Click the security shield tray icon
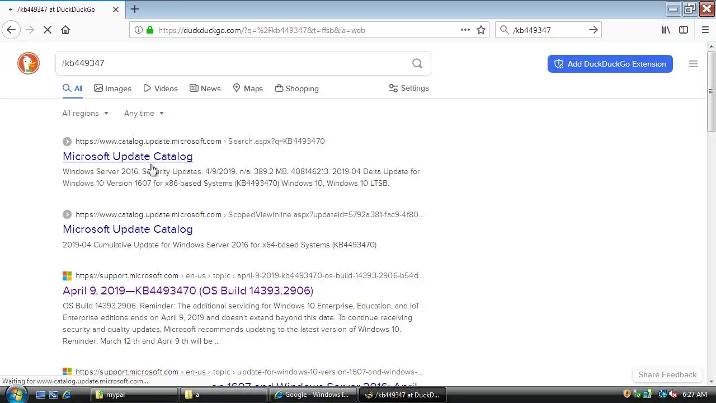The height and width of the screenshot is (403, 716). point(627,394)
